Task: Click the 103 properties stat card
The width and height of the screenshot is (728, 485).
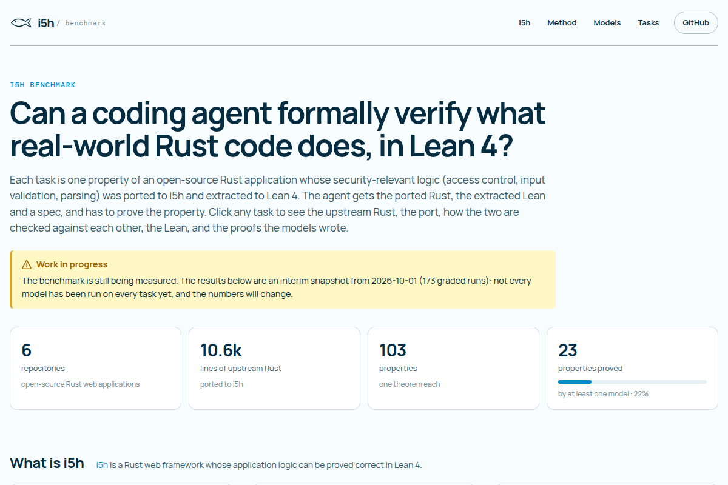Action: [453, 369]
